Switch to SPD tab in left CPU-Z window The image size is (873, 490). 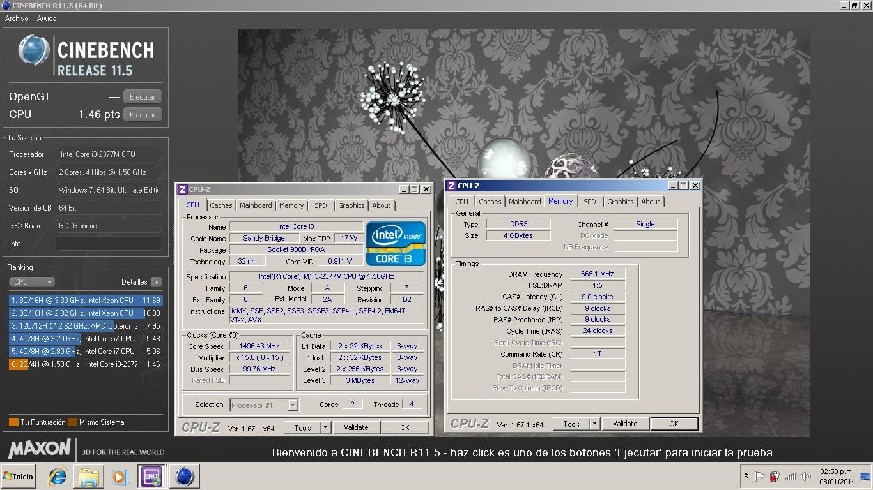321,205
